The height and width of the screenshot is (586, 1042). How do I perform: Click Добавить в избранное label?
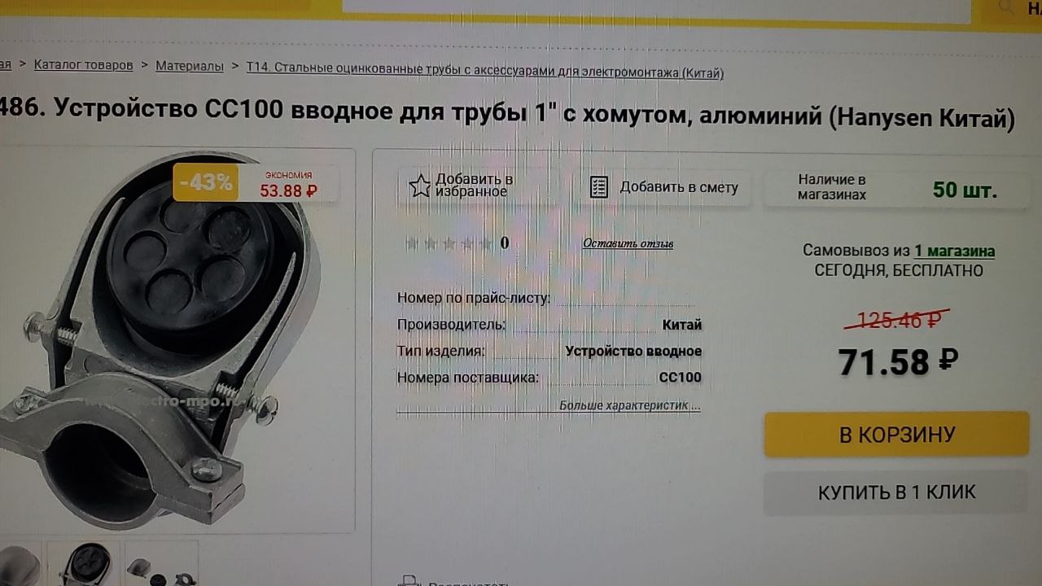(474, 186)
